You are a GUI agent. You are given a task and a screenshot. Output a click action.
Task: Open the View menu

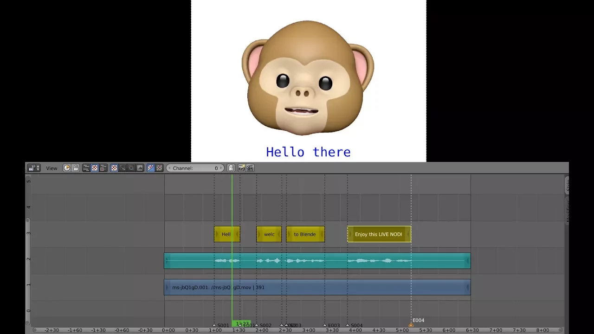(x=52, y=168)
